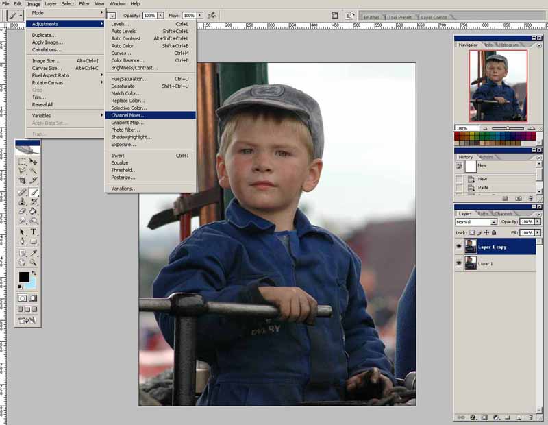Select the Type tool

click(x=33, y=232)
